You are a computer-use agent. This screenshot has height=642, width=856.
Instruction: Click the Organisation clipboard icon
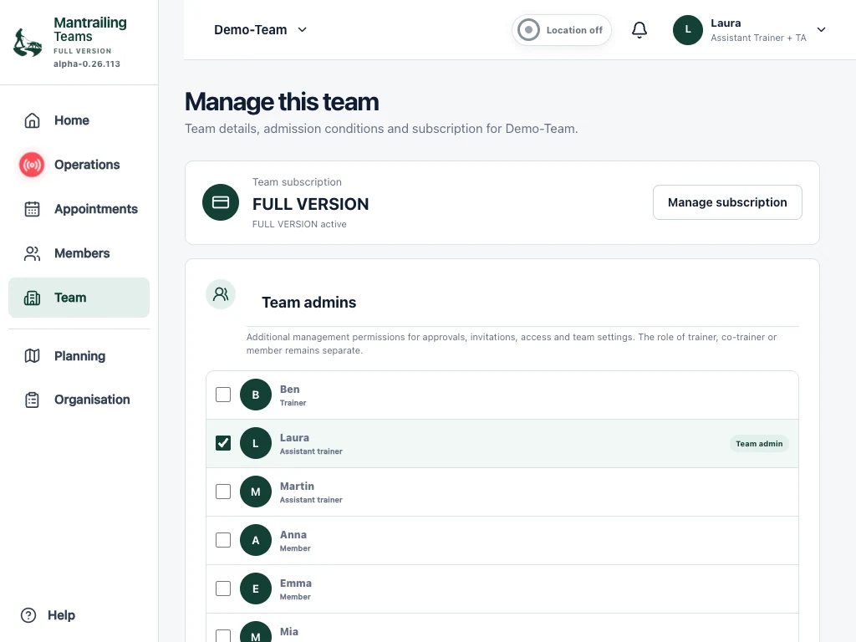tap(33, 400)
